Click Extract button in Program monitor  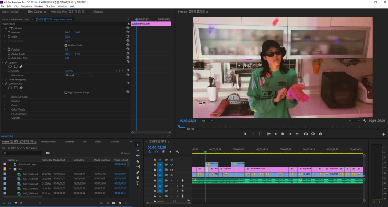pos(313,134)
